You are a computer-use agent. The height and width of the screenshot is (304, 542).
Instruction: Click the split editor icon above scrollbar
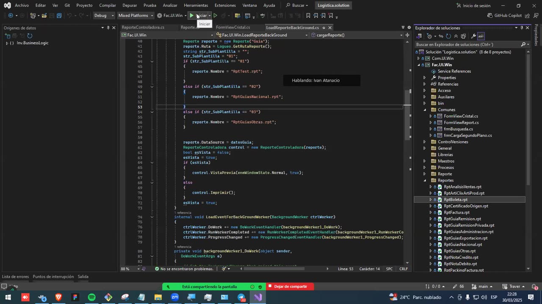click(407, 35)
